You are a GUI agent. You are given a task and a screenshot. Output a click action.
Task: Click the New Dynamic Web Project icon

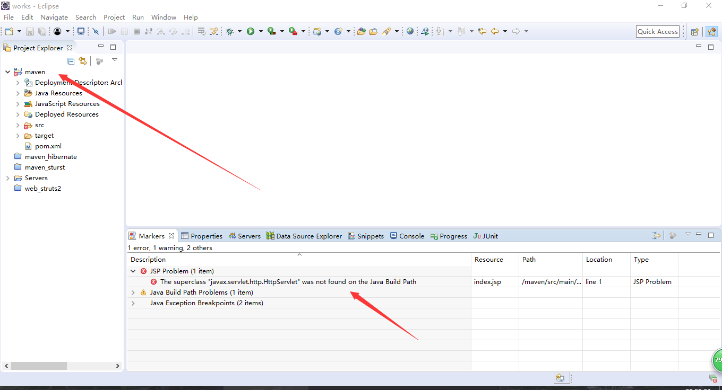(x=317, y=31)
